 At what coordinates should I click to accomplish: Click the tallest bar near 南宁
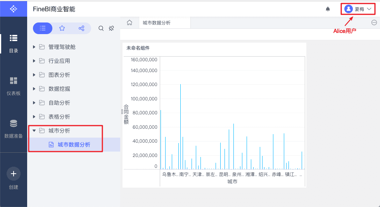pos(180,126)
